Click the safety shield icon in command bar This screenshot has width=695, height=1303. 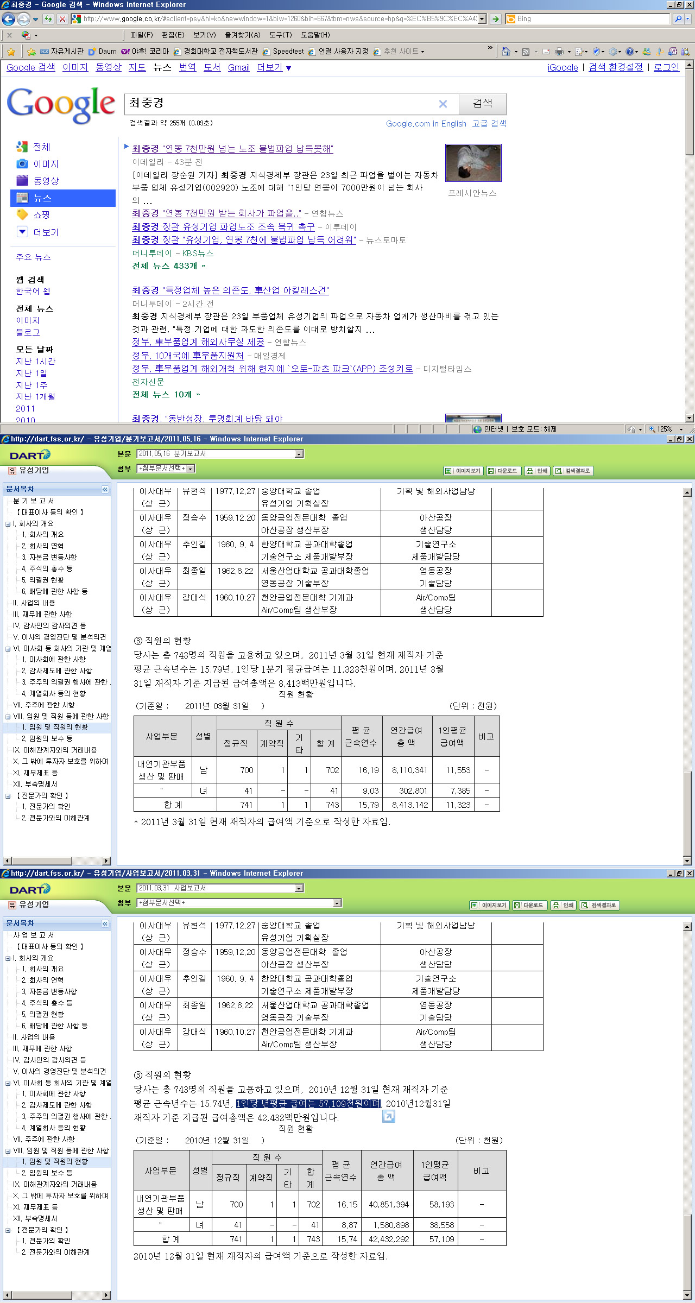pyautogui.click(x=596, y=52)
